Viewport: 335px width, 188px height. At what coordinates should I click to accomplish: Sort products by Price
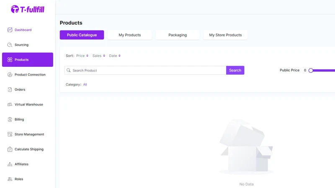tap(82, 56)
